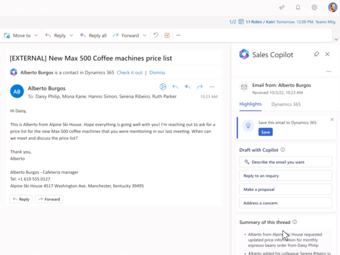This screenshot has width=340, height=255.
Task: Open the apps grid icon in toolbar
Action: coord(167,36)
